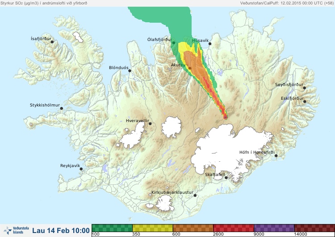
Task: Click the 'Kirkjubæjarklaustur' label
Action: pyautogui.click(x=172, y=192)
